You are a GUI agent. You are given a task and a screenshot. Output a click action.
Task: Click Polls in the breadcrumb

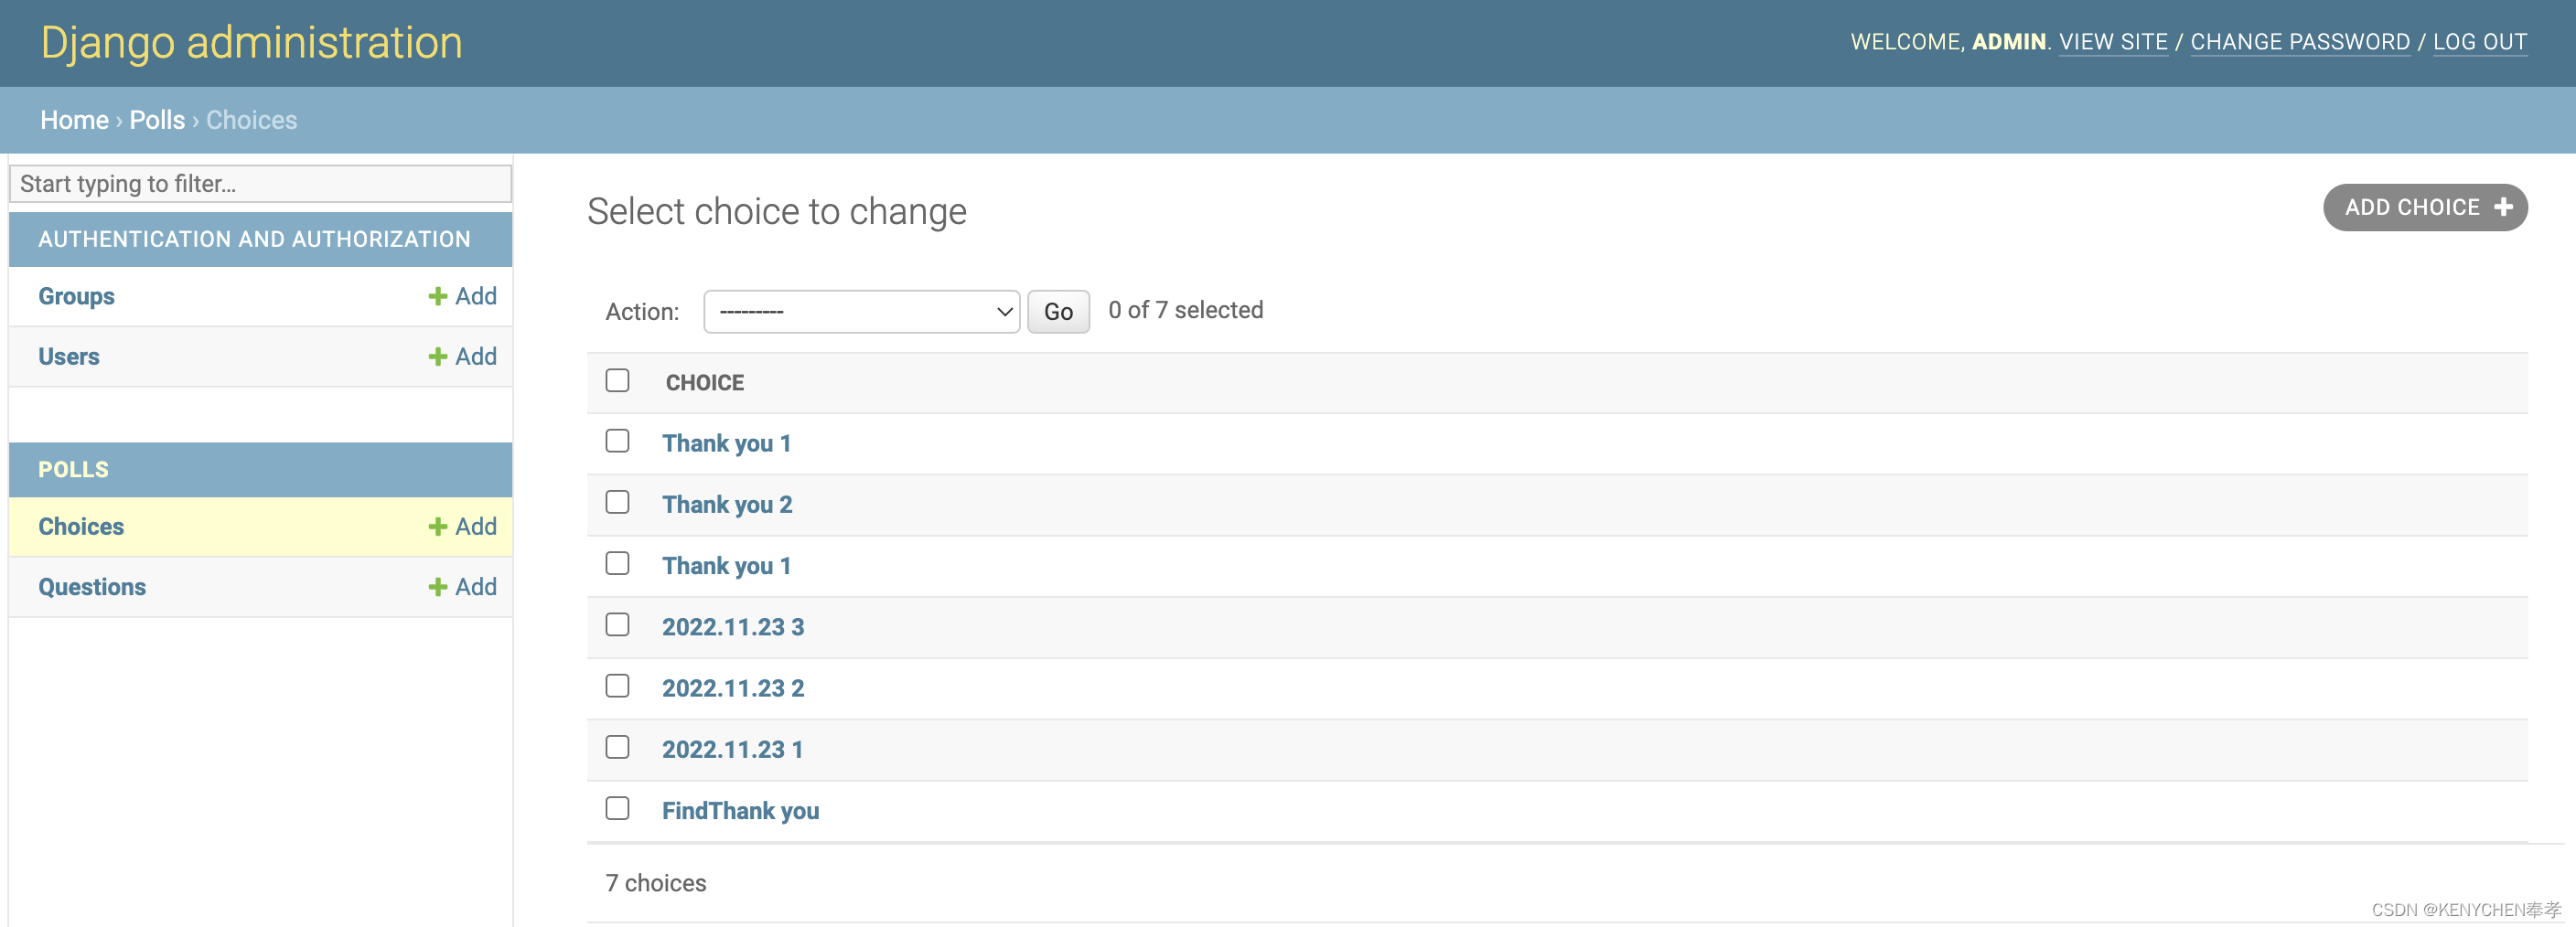[x=156, y=119]
